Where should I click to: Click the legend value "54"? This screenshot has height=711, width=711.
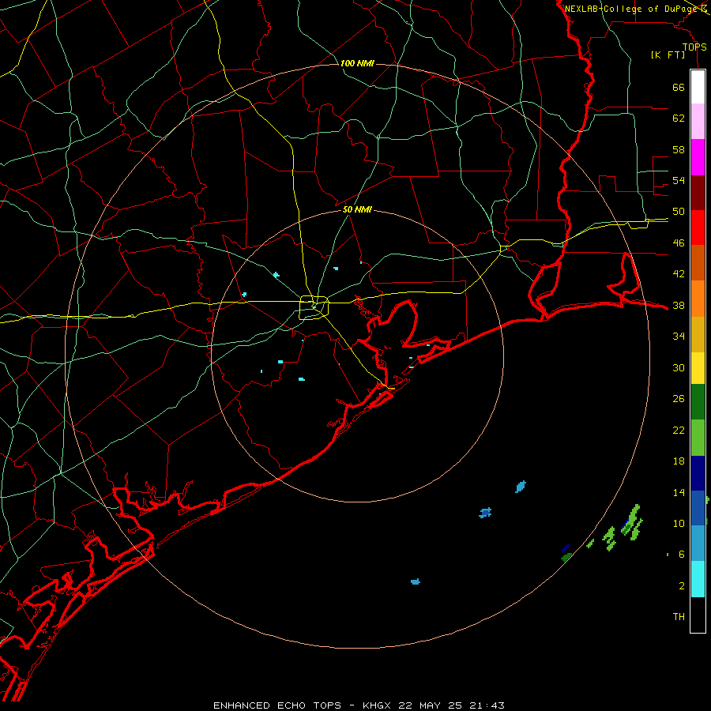[679, 180]
